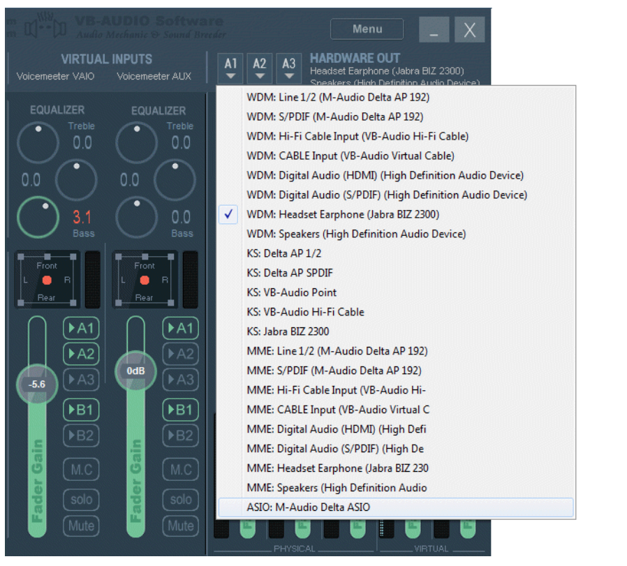Click the VAIO equalizer Treble knob
Screen dimensions: 627x566
[x=38, y=142]
